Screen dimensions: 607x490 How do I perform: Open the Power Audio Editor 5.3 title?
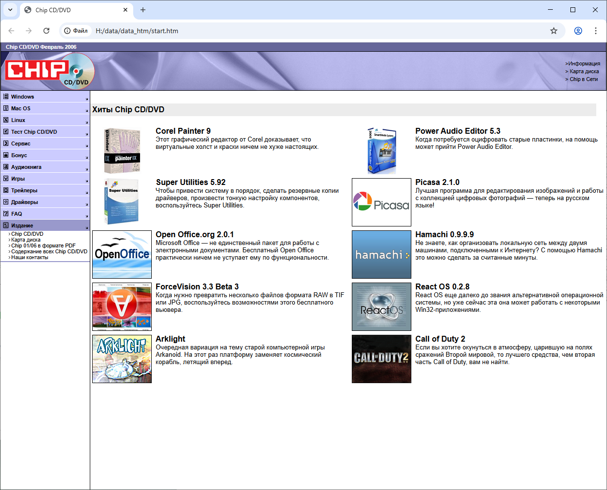tap(458, 131)
